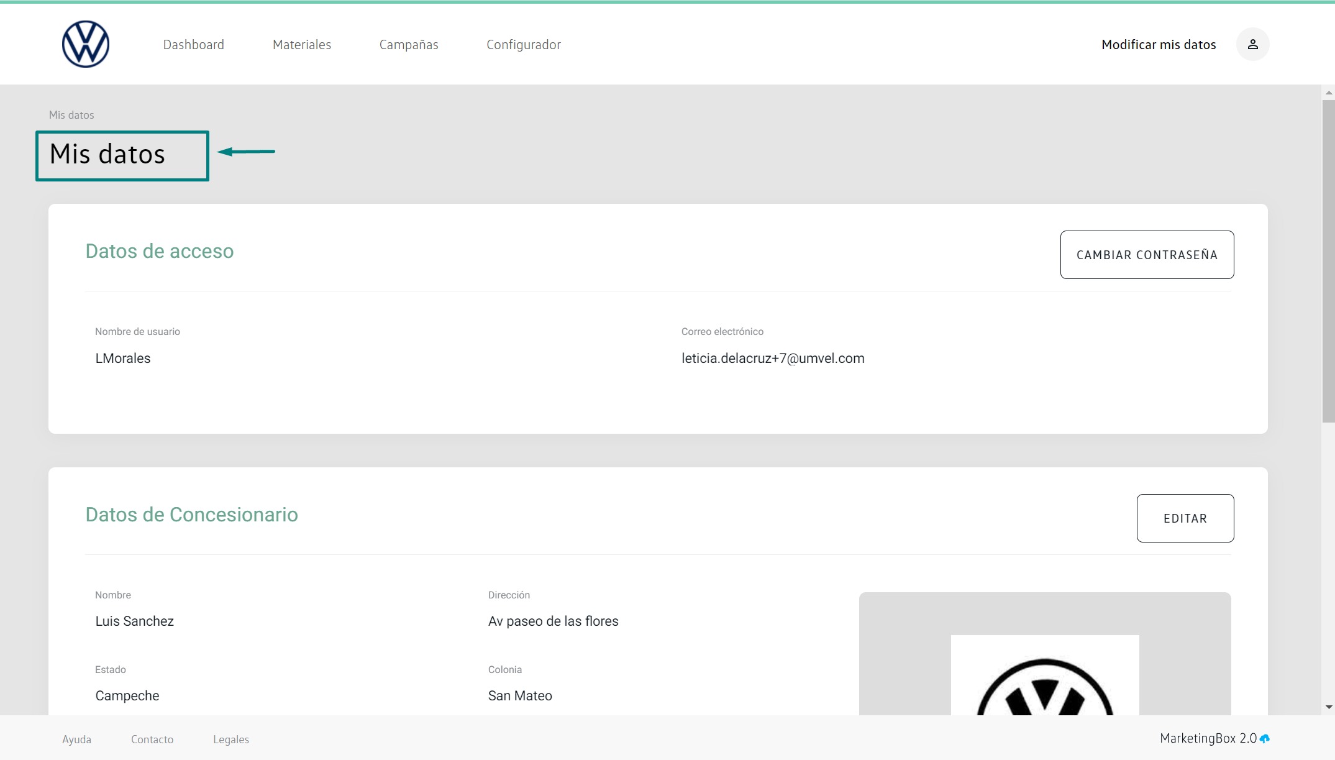This screenshot has height=760, width=1335.
Task: Open the Campañas menu item
Action: (409, 45)
